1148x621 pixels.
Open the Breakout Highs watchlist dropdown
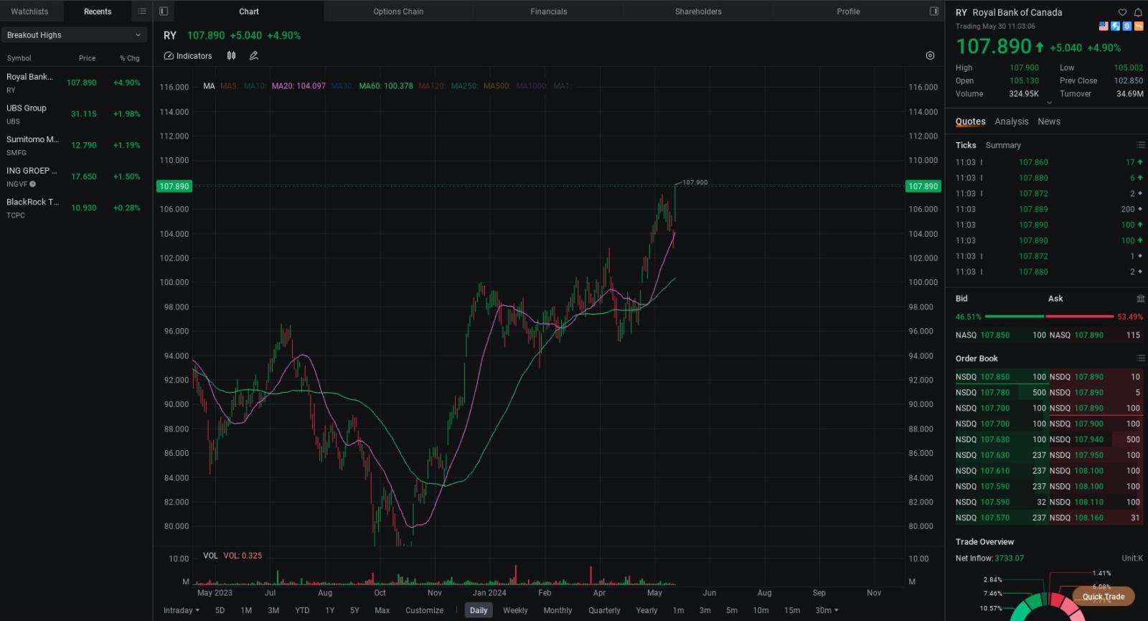(x=75, y=35)
